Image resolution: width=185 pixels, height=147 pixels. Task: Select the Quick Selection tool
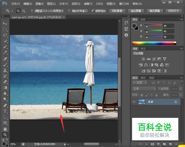5,41
